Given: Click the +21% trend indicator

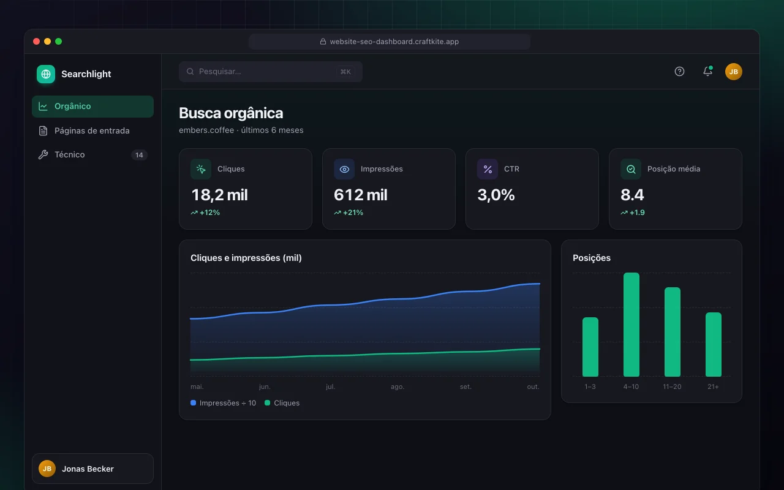Looking at the screenshot, I should 349,213.
